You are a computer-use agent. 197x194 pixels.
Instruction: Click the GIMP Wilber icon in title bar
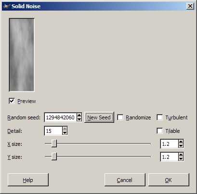click(x=7, y=6)
